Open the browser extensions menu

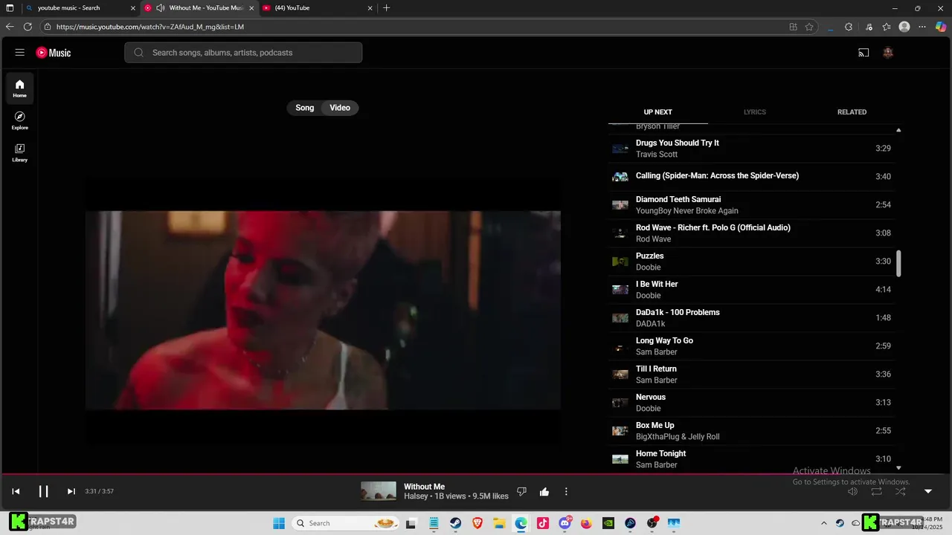849,27
